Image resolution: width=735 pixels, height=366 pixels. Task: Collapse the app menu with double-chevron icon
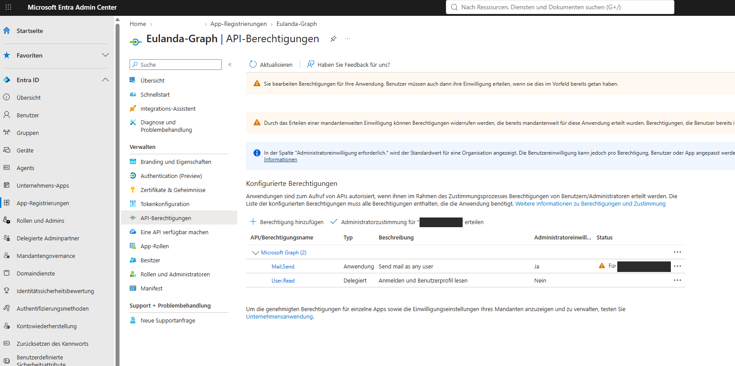point(230,65)
